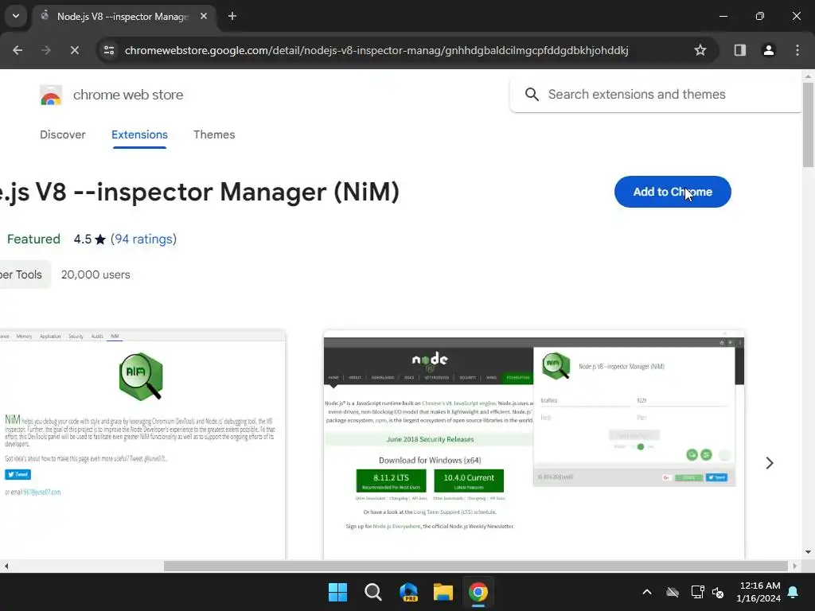Click the scroll up arrow

click(x=808, y=76)
